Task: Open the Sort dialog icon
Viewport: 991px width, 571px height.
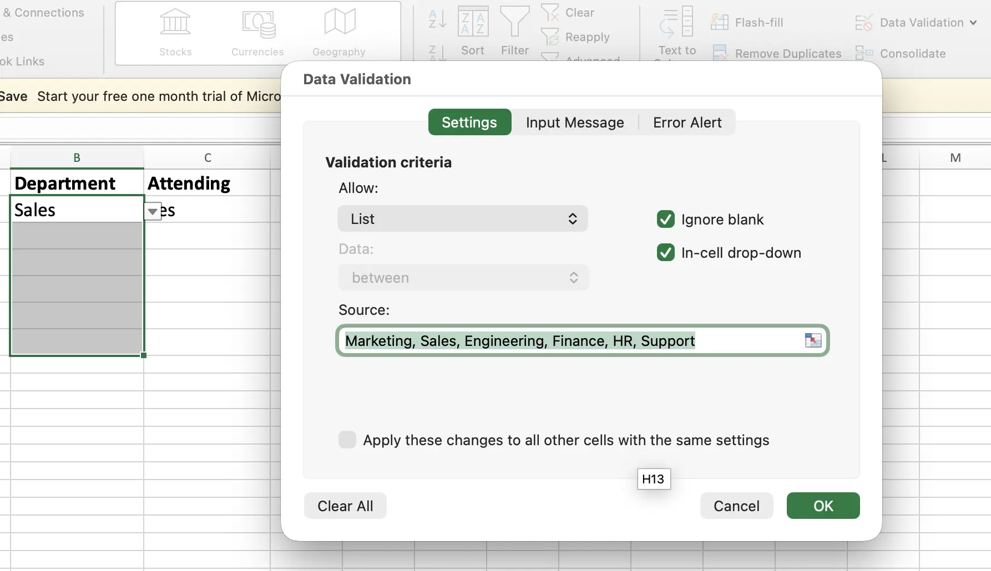Action: [x=473, y=22]
